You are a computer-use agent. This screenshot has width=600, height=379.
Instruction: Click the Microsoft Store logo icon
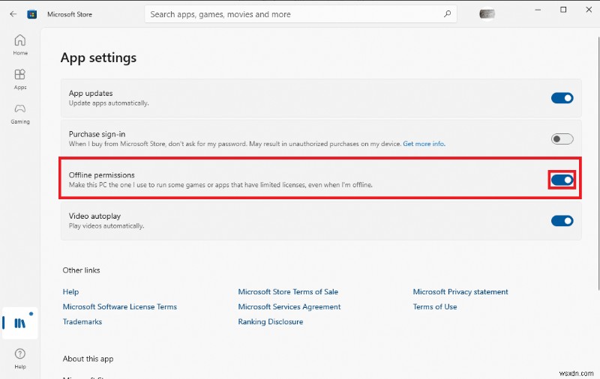tap(32, 13)
